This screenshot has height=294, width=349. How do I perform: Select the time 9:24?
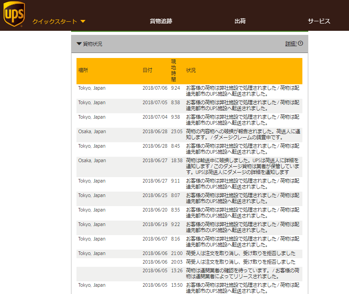click(x=175, y=88)
